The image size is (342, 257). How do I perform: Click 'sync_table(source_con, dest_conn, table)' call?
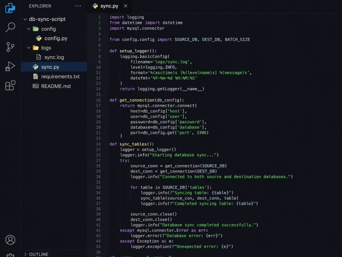click(189, 198)
